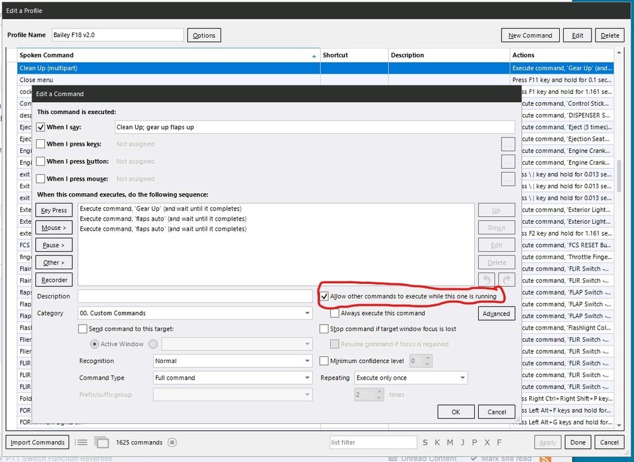Click the target window dropdown beside Active Window
This screenshot has height=462, width=634.
click(x=237, y=344)
